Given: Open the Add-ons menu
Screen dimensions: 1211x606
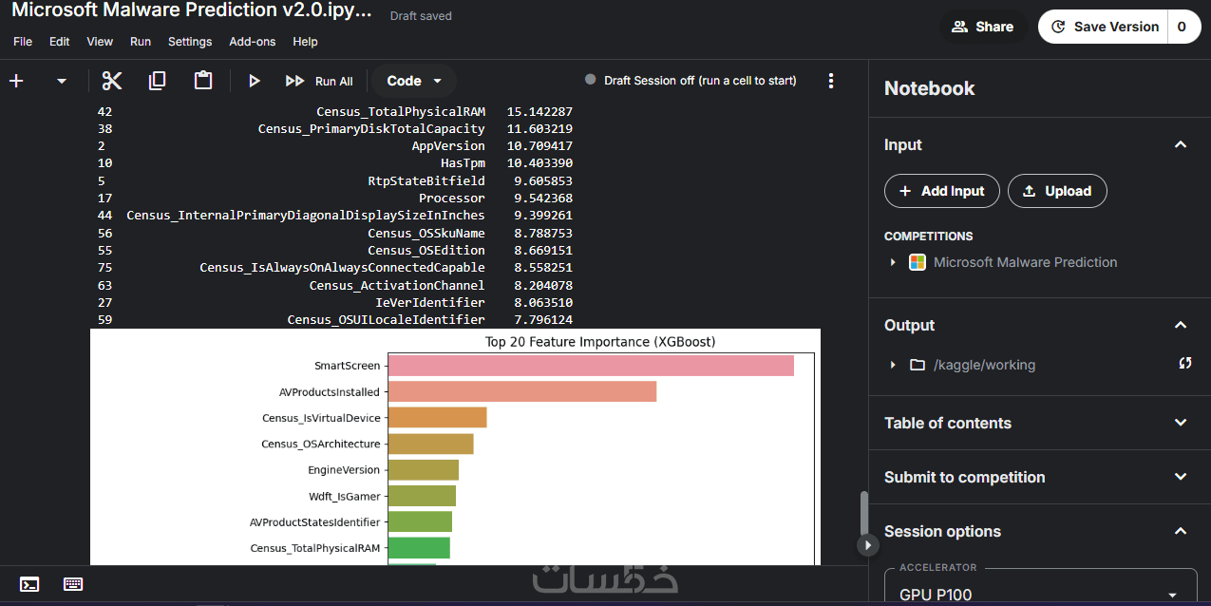Looking at the screenshot, I should point(253,42).
